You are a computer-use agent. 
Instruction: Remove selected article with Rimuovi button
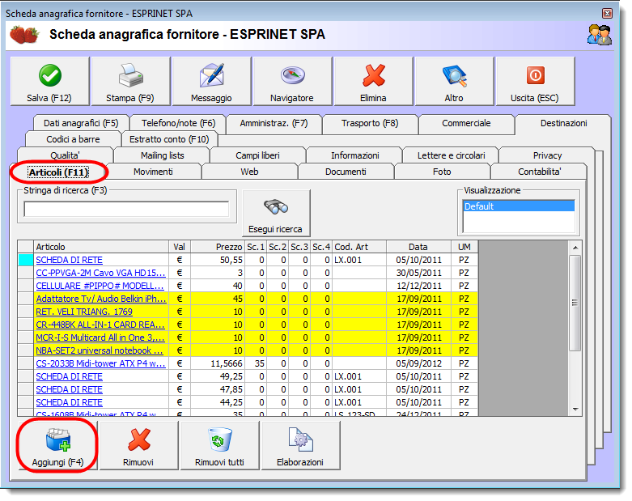138,445
